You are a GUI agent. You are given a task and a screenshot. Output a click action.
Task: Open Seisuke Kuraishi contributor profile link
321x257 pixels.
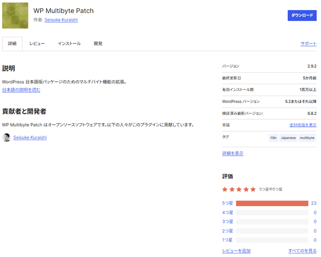click(30, 137)
